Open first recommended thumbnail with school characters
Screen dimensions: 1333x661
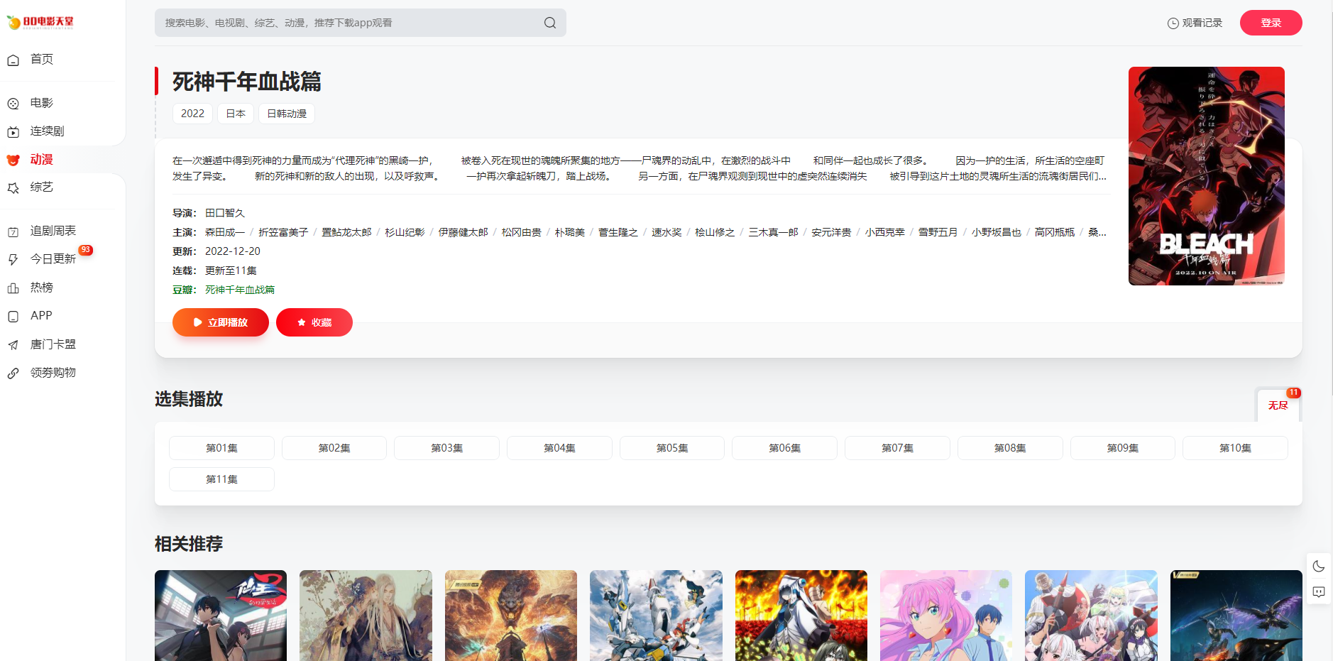221,616
